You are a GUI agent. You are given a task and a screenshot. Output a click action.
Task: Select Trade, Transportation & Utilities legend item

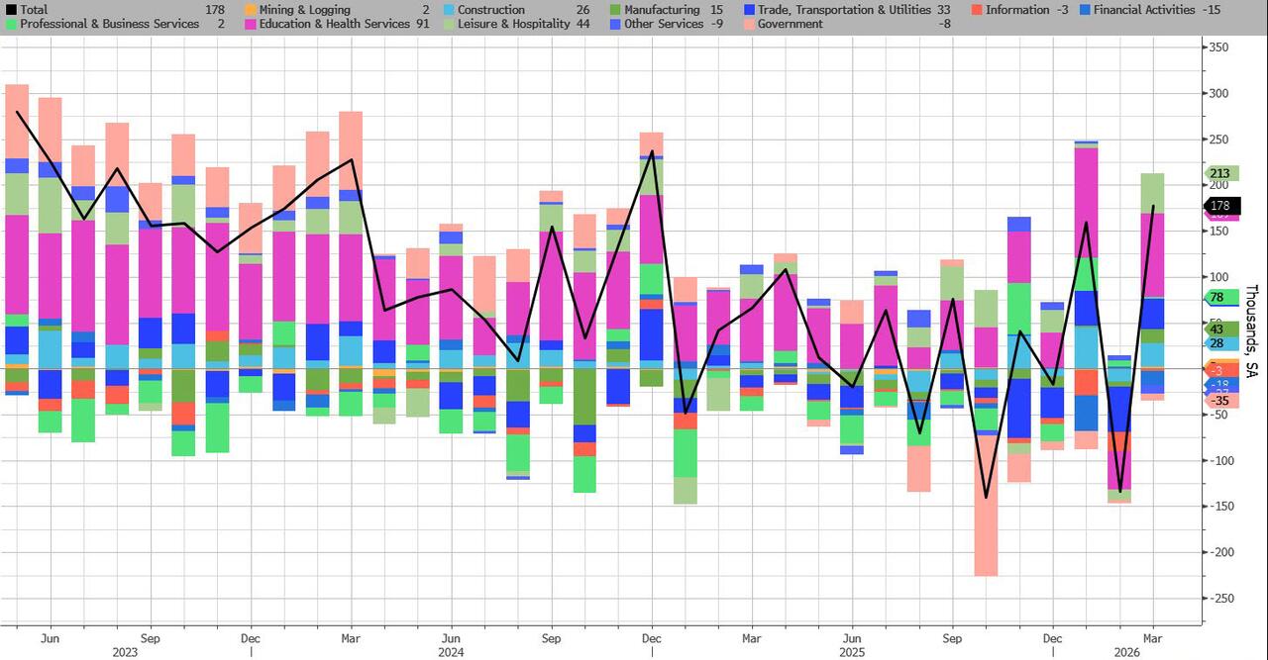coord(844,10)
